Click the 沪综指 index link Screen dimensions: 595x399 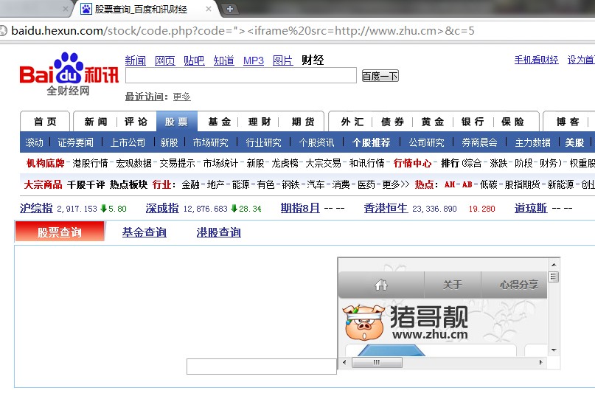point(36,208)
